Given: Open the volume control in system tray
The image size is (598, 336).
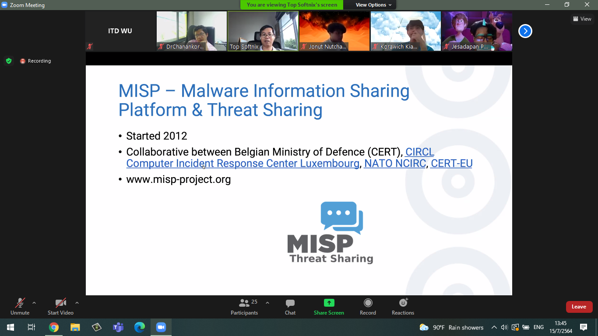Looking at the screenshot, I should tap(504, 327).
